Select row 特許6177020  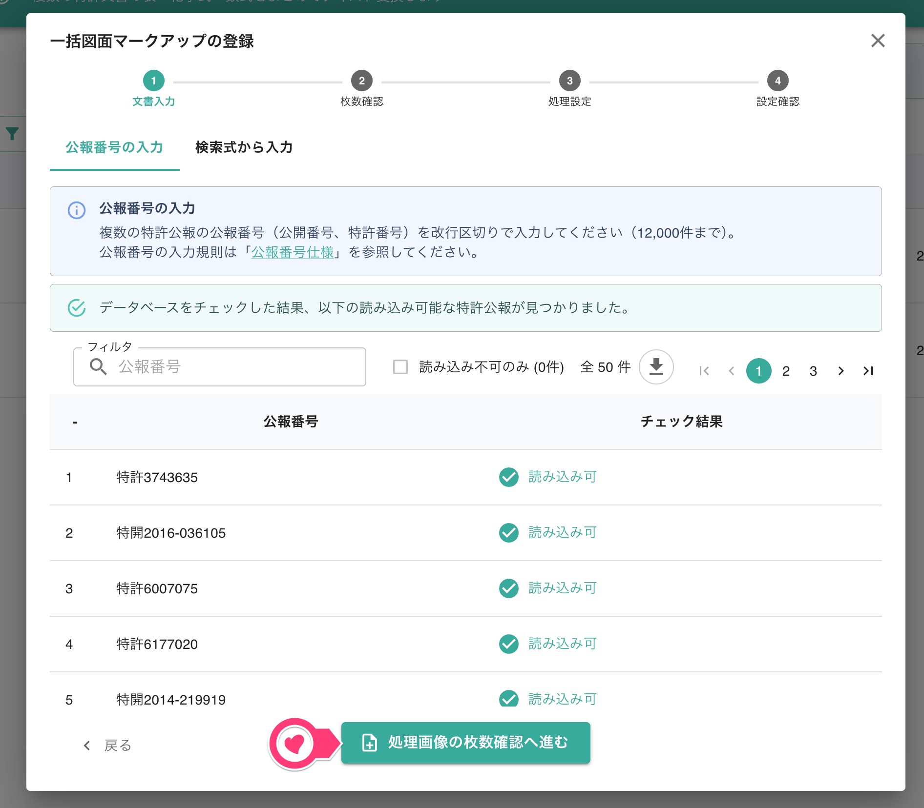466,644
